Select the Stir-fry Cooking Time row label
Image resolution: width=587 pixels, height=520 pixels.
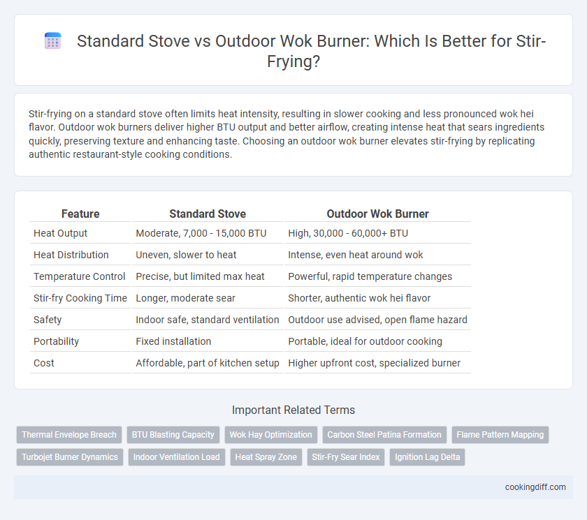pos(80,298)
